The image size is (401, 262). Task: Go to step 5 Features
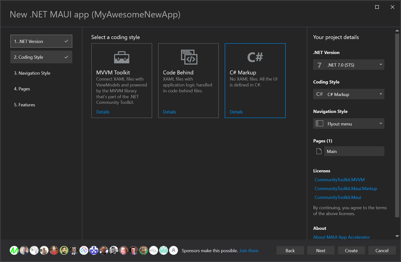point(41,105)
